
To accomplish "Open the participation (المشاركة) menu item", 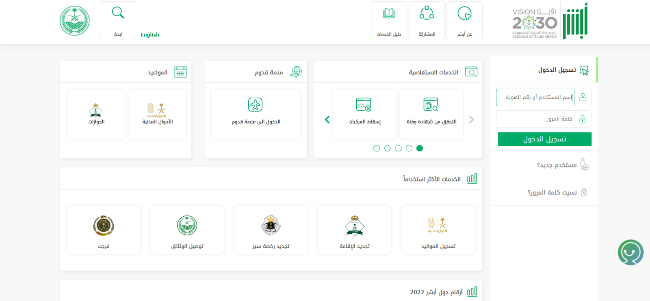I will click(427, 21).
